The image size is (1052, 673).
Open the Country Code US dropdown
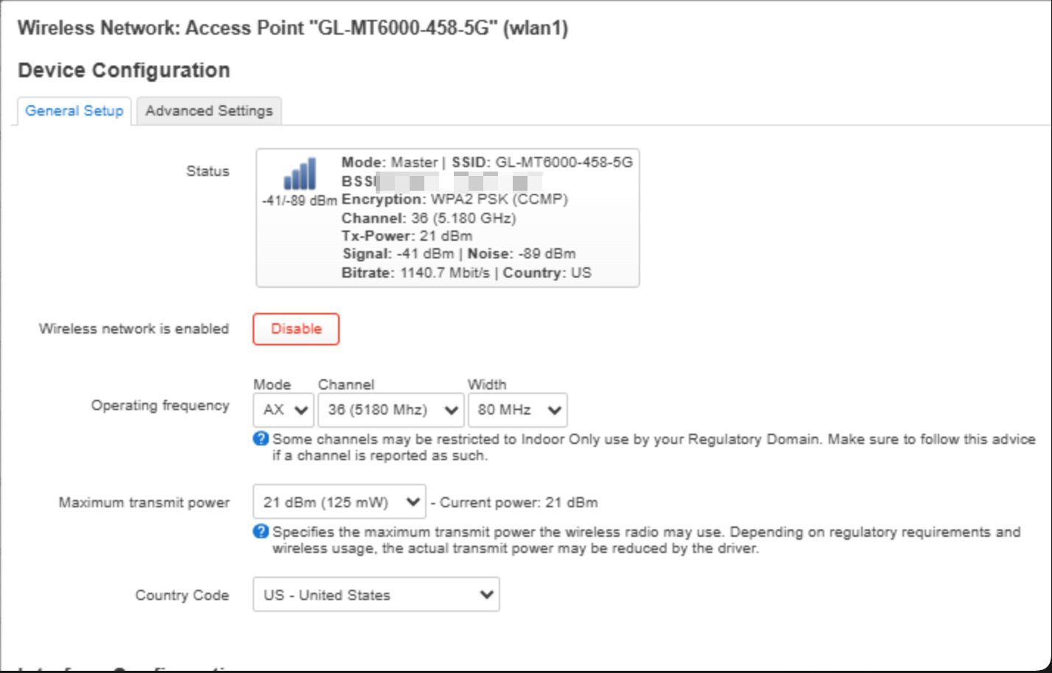click(376, 595)
